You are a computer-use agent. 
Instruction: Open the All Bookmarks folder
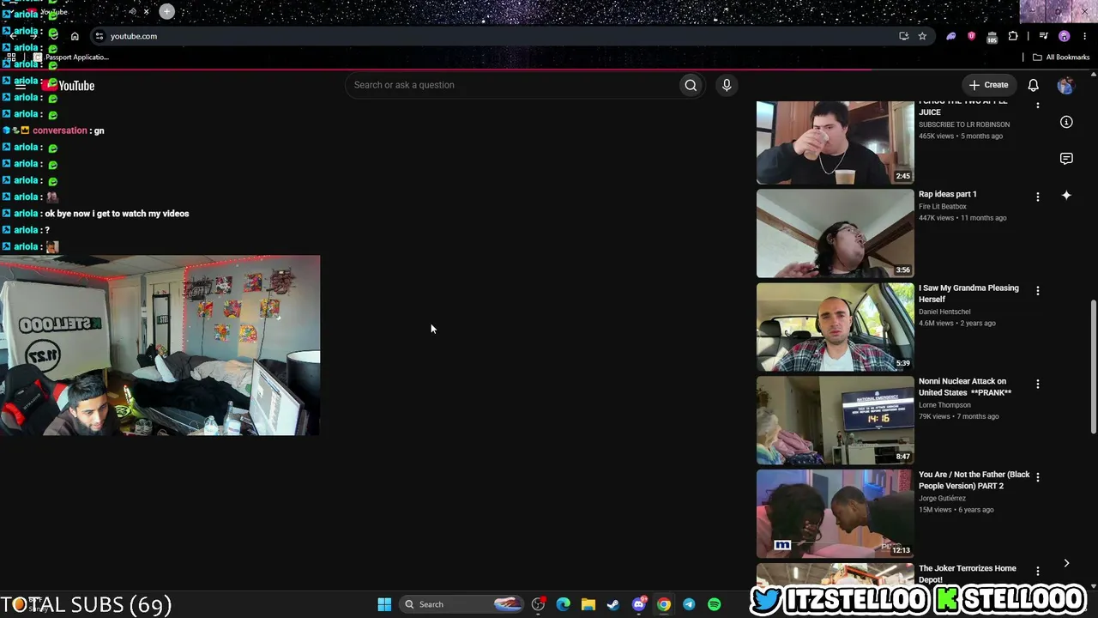click(x=1061, y=58)
